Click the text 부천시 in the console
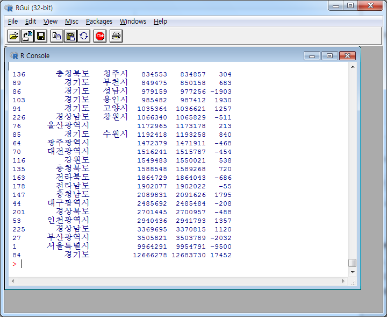387x317 pixels. pos(115,82)
